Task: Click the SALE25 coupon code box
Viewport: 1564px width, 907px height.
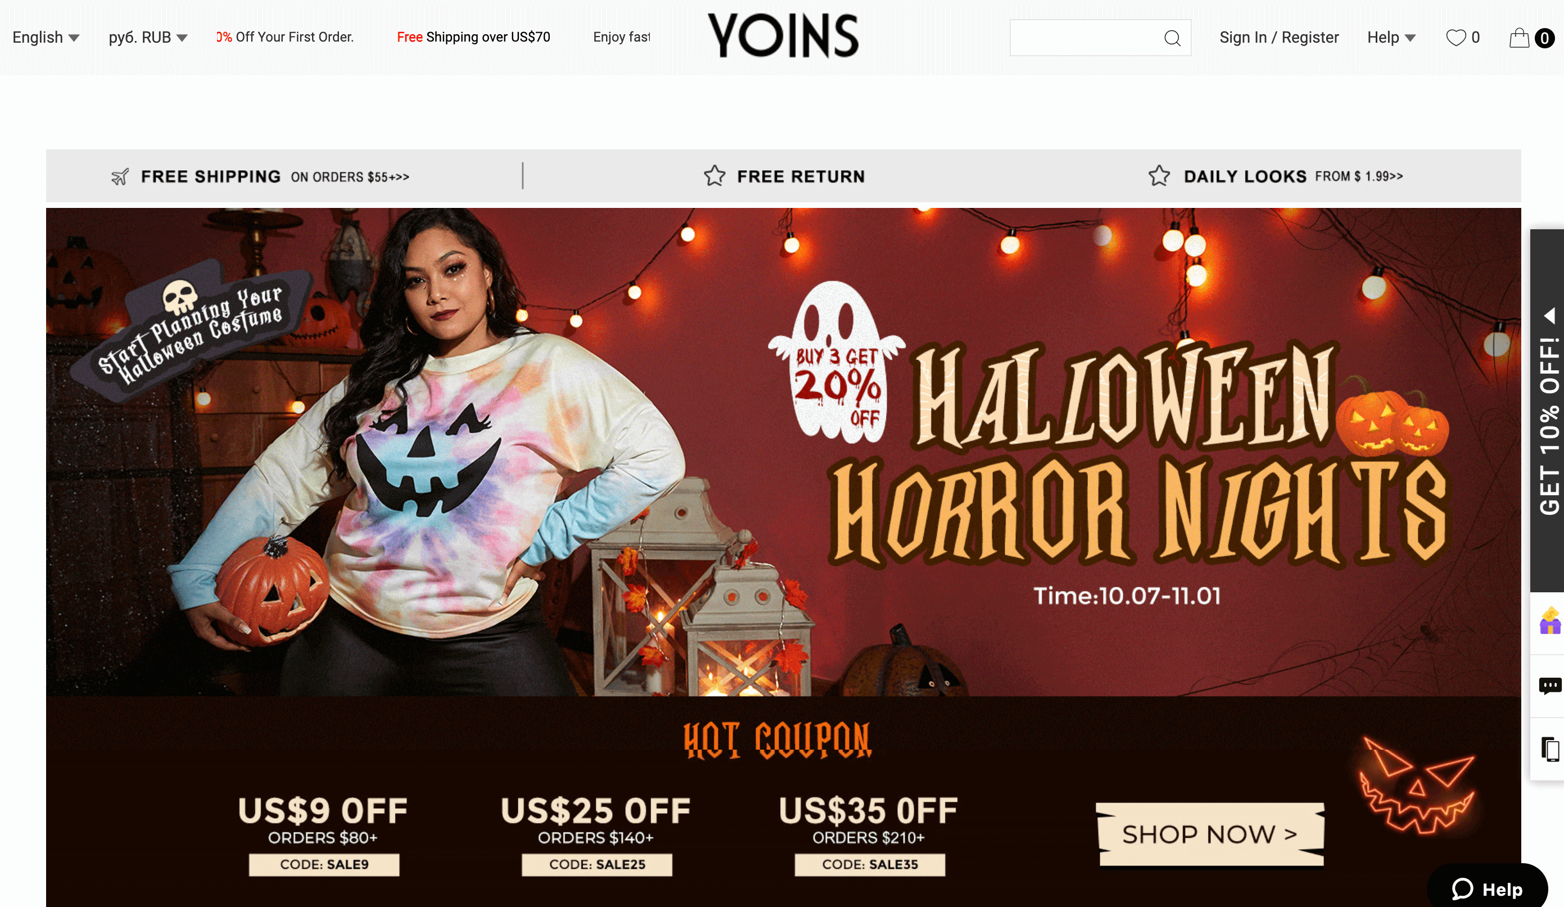Action: 597,864
